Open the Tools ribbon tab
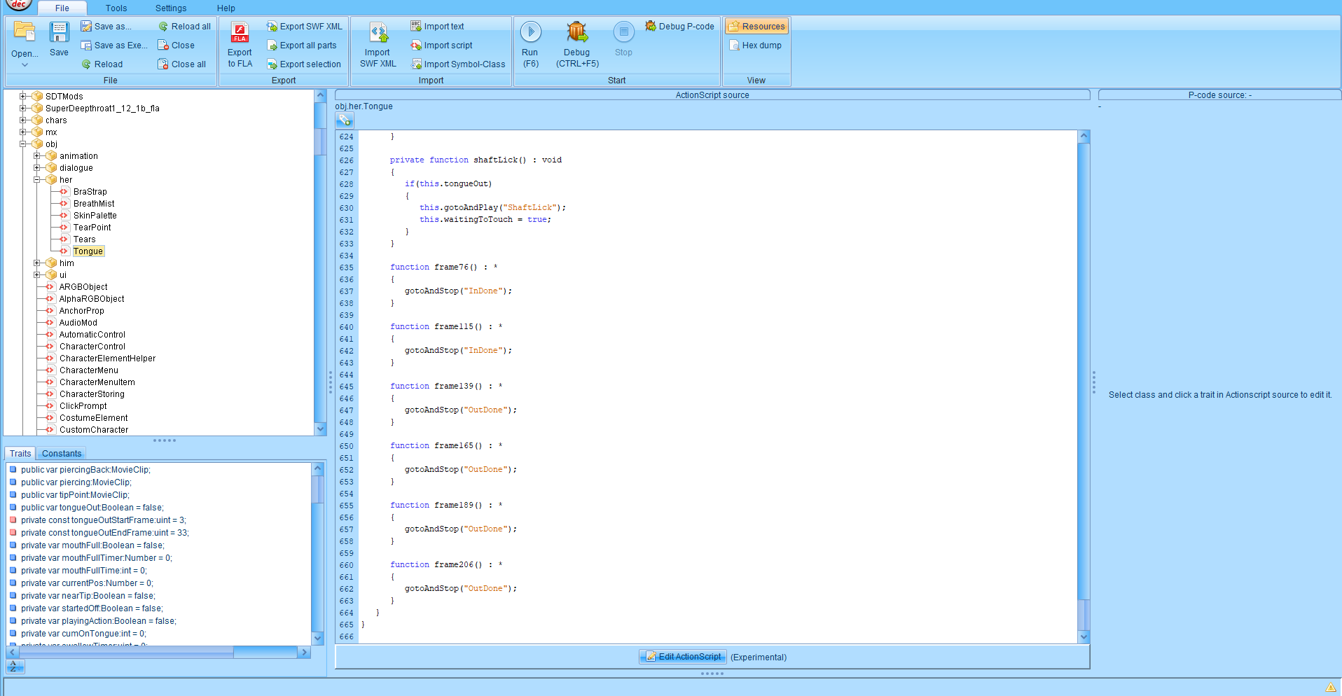 point(116,8)
